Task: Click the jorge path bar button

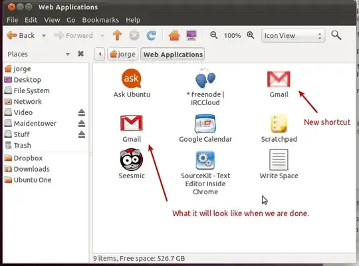Action: click(x=123, y=55)
